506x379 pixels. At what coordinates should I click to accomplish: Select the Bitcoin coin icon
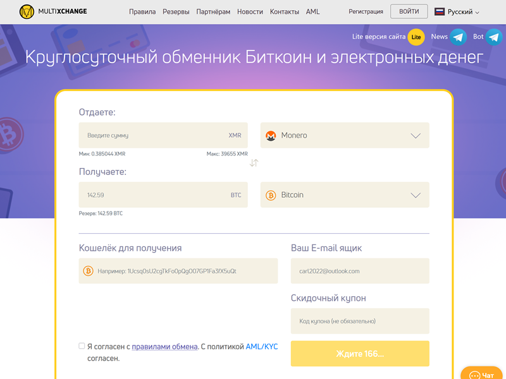point(271,195)
